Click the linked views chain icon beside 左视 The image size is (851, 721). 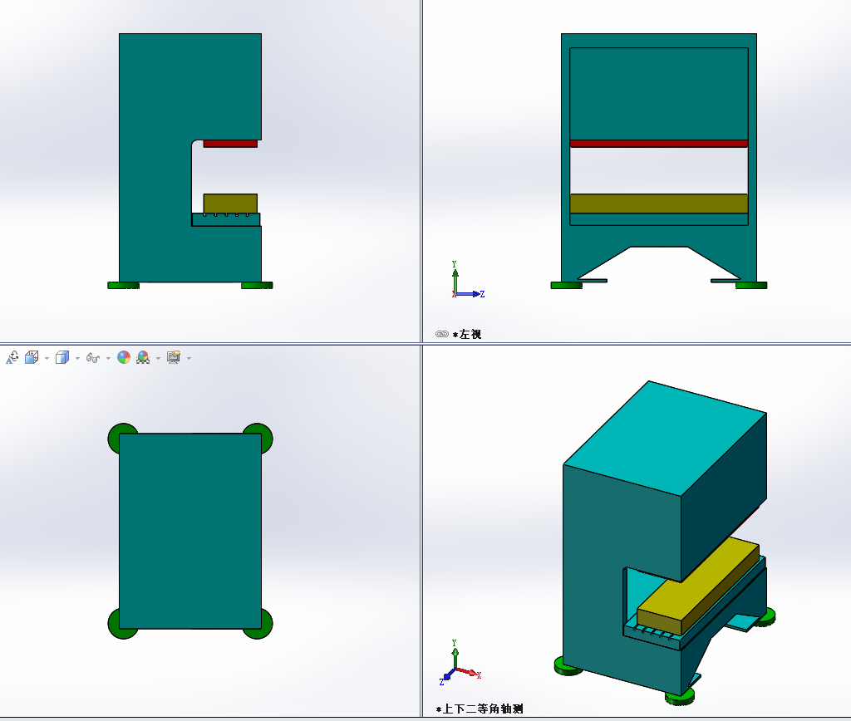(442, 334)
